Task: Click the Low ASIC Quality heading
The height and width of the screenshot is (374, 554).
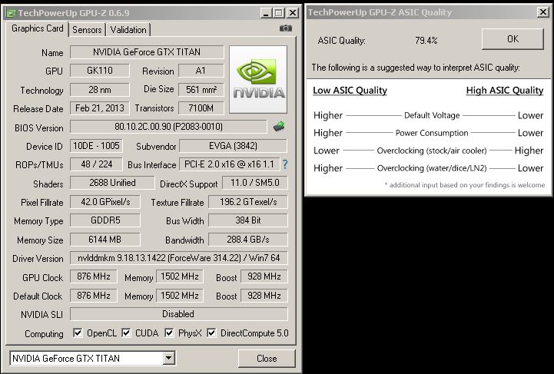Action: (x=350, y=91)
